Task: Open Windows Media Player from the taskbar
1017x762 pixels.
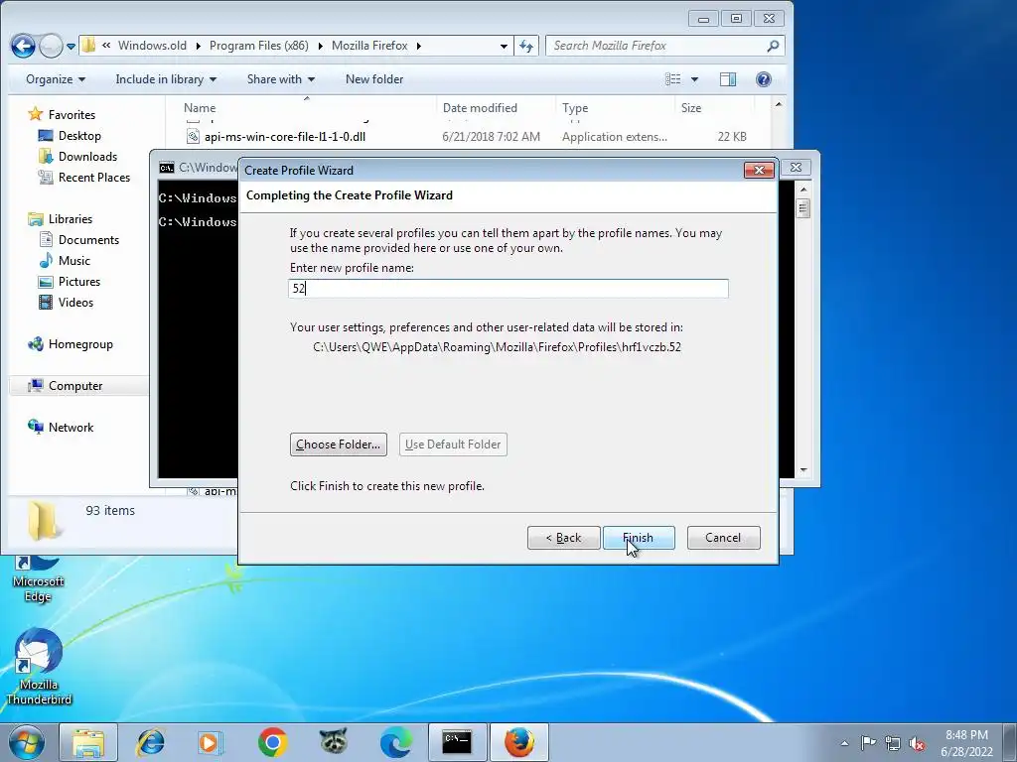Action: [x=211, y=742]
